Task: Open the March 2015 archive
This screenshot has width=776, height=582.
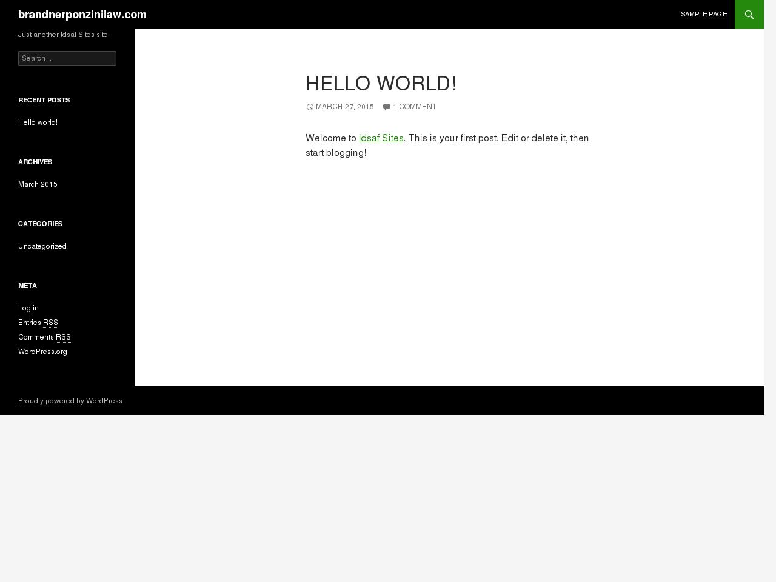Action: coord(38,184)
